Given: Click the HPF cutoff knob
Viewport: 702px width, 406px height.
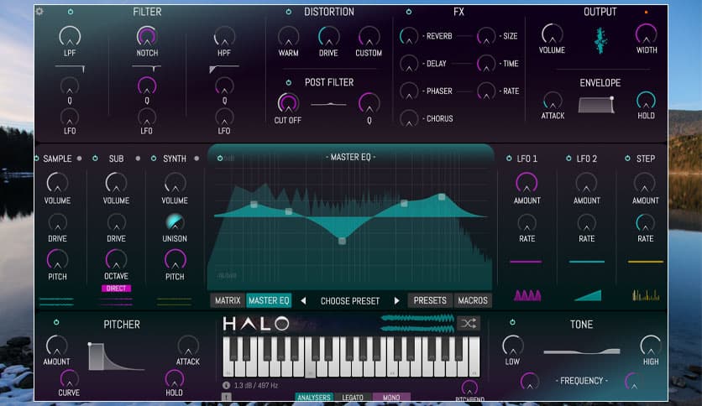Looking at the screenshot, I should pyautogui.click(x=224, y=36).
